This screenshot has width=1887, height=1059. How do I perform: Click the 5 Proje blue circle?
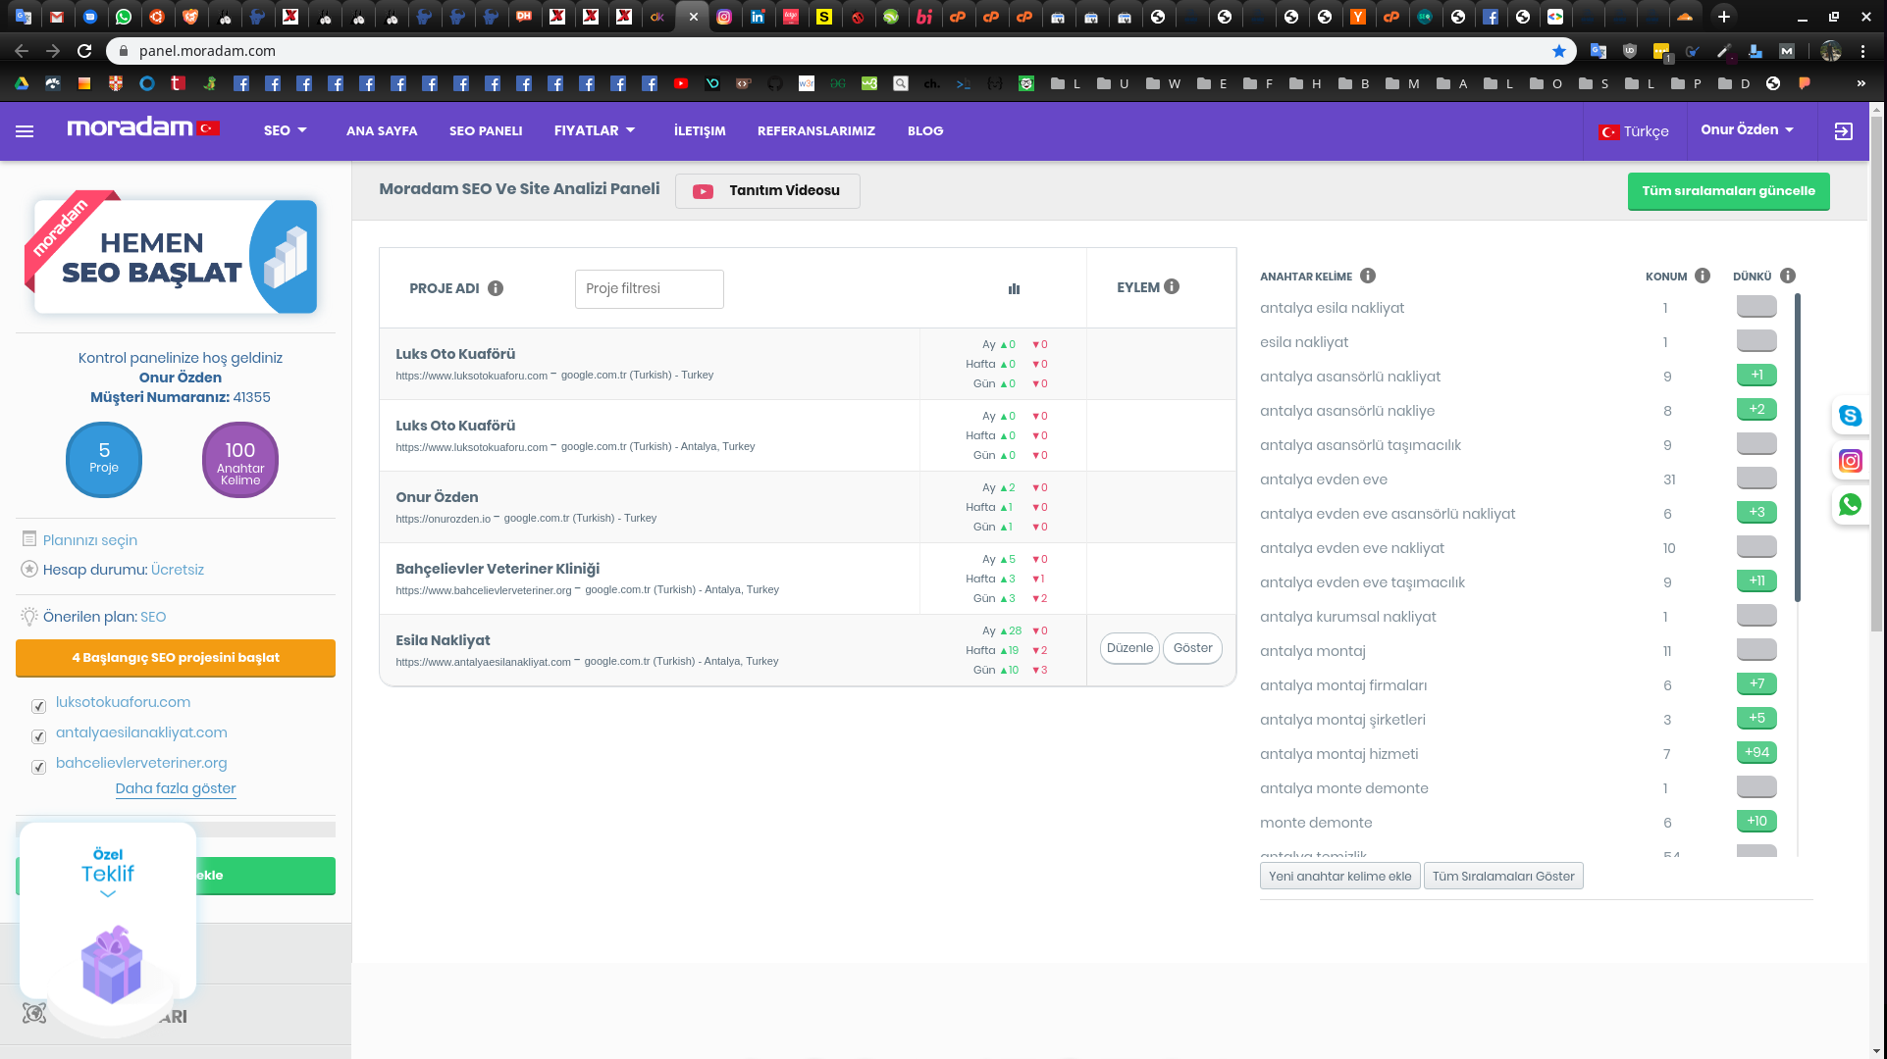104,459
